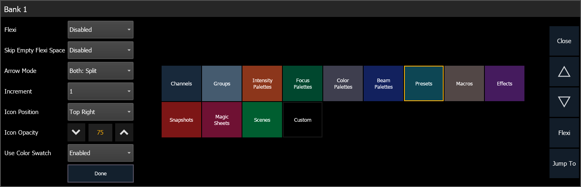The image size is (581, 187).
Task: Click the Jump To button
Action: click(x=564, y=164)
